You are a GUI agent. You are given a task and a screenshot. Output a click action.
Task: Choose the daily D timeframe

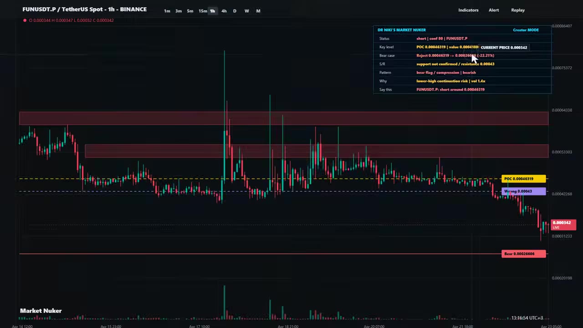235,11
